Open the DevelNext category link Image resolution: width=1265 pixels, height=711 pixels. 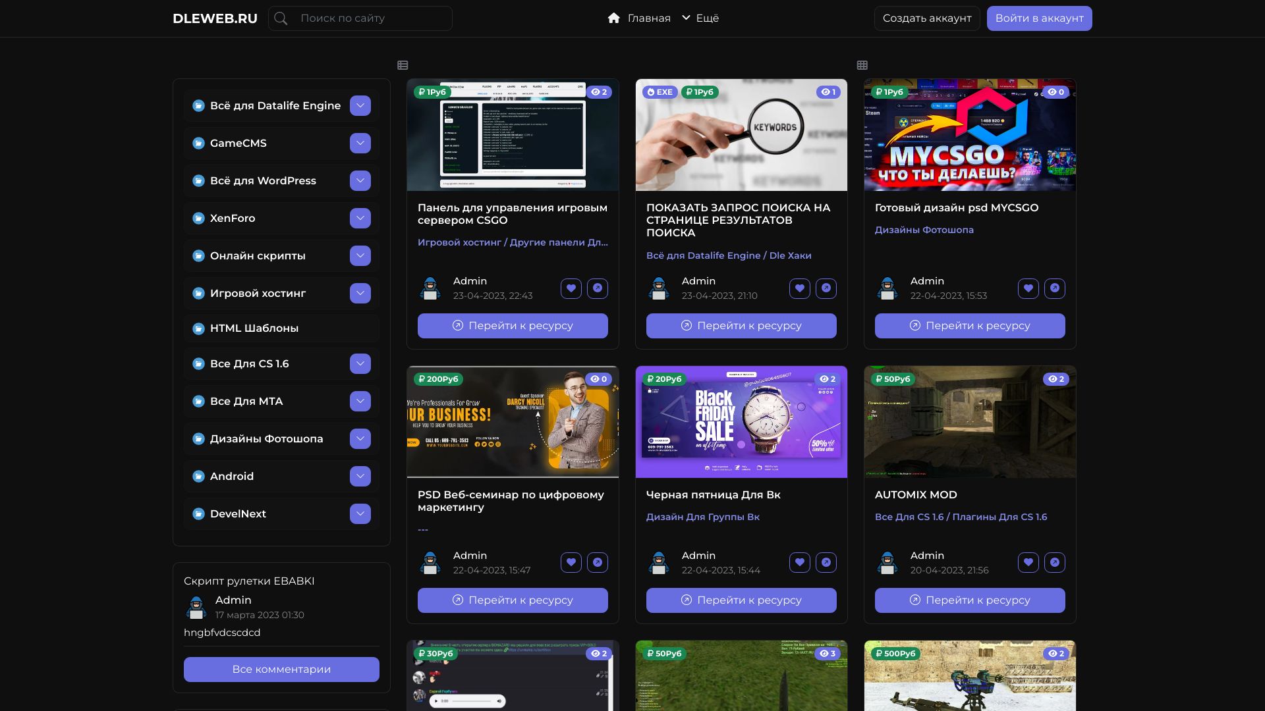[x=238, y=514]
